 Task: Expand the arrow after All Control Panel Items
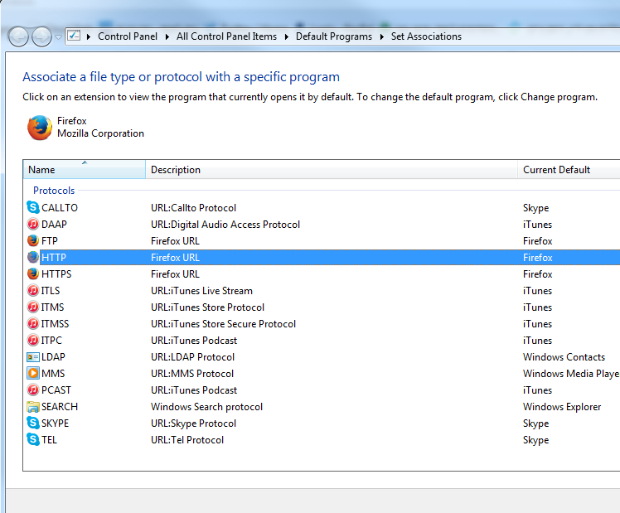[x=287, y=36]
